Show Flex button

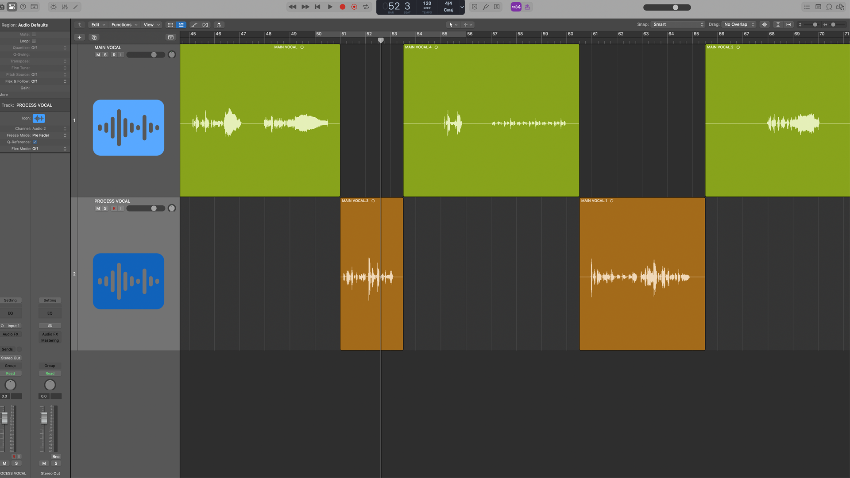tap(205, 25)
